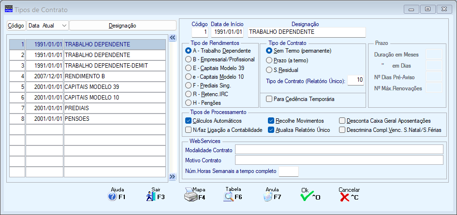Select e - Capitais Modelo 10 radio
This screenshot has width=457, height=215.
[x=188, y=77]
